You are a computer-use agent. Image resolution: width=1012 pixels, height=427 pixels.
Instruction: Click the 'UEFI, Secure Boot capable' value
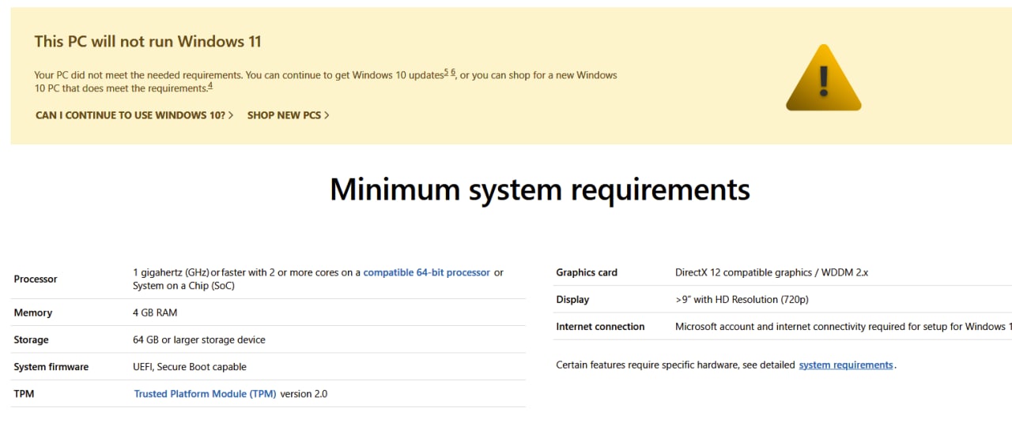[x=190, y=367]
